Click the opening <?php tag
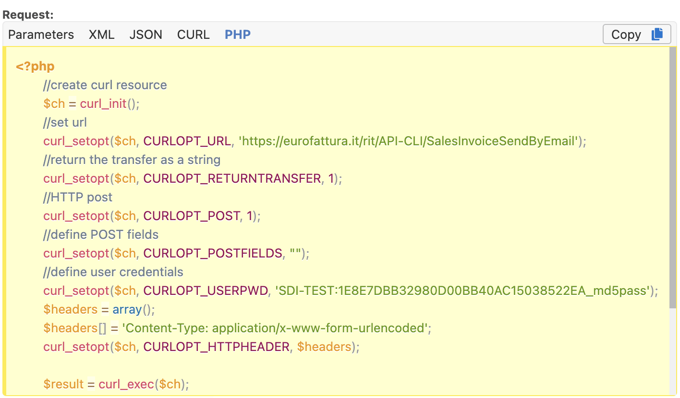 pyautogui.click(x=35, y=66)
